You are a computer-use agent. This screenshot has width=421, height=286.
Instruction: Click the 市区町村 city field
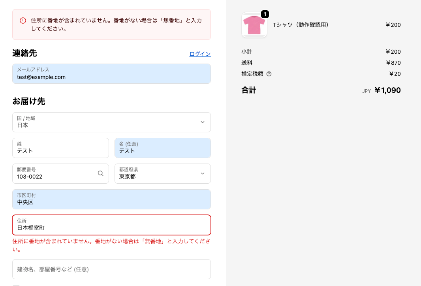coord(111,199)
